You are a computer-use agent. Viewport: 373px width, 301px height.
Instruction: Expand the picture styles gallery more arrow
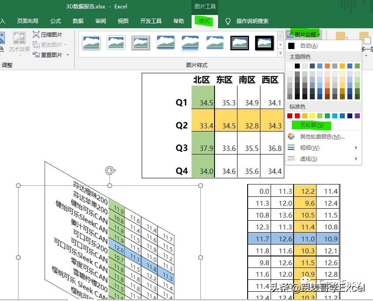pyautogui.click(x=280, y=53)
